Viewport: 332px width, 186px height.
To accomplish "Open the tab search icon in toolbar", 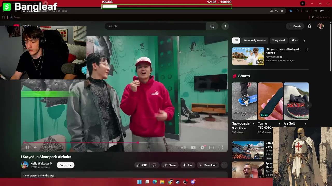I will (306, 11).
